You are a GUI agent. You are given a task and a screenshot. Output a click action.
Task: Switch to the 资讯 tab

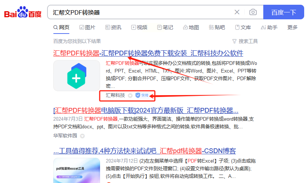(113, 27)
